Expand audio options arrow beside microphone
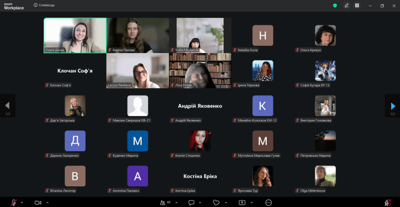Screen dimensions: 400x207 pos(22,203)
